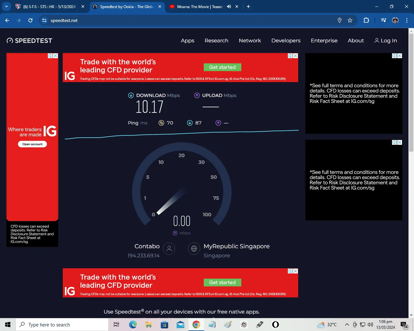This screenshot has width=414, height=331.
Task: Click the idle ping icon showing 70
Action: [161, 123]
